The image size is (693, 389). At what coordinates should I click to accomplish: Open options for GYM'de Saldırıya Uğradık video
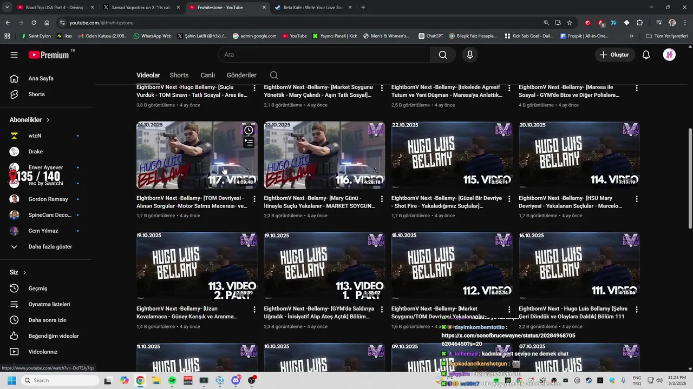click(x=382, y=310)
